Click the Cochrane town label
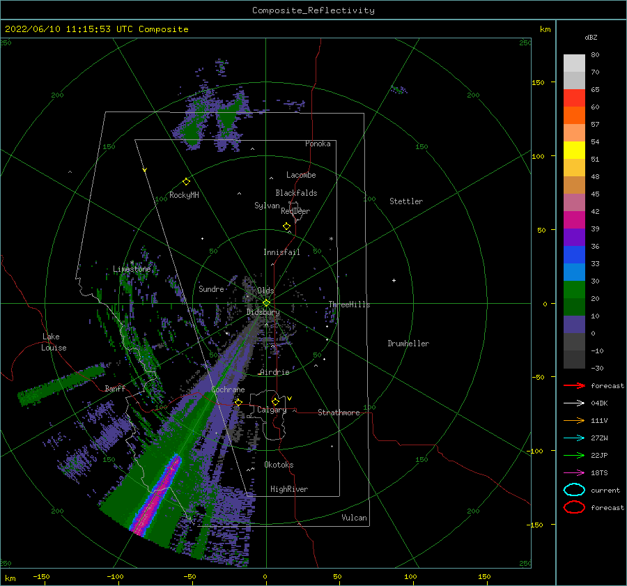Screen dimensions: 627x586 tap(228, 390)
